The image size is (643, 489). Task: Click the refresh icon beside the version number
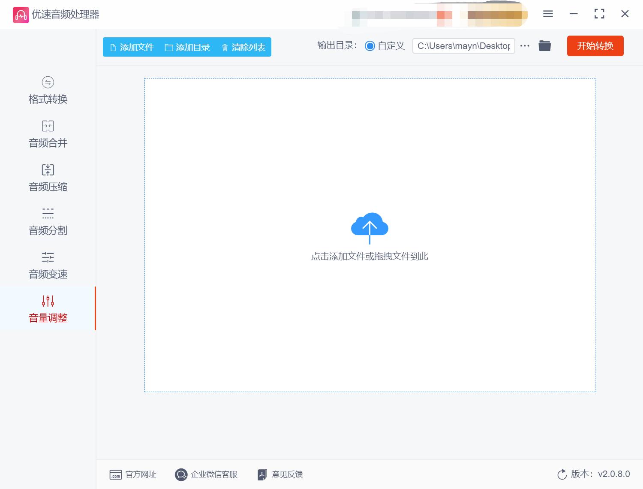point(562,474)
